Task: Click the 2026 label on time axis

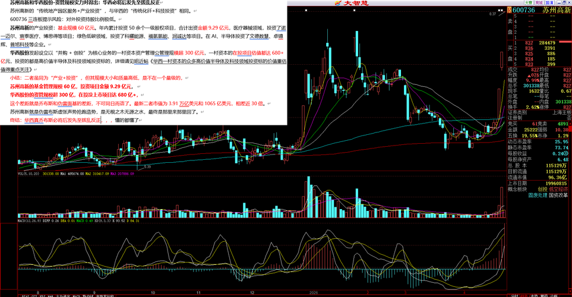Action: pyautogui.click(x=314, y=293)
